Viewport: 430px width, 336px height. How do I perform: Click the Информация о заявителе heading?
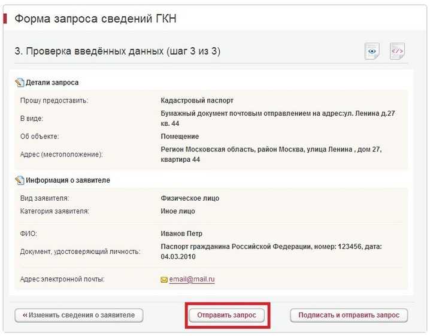68,180
